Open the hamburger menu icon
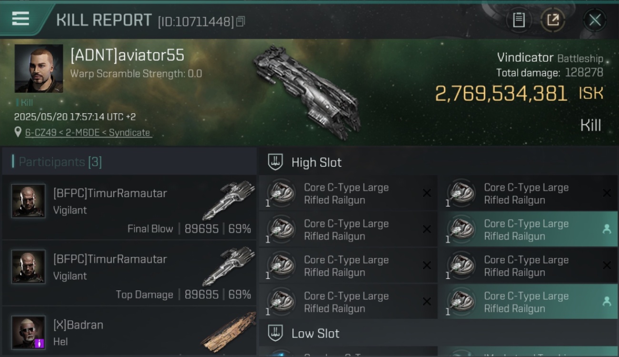This screenshot has height=357, width=619. tap(20, 19)
